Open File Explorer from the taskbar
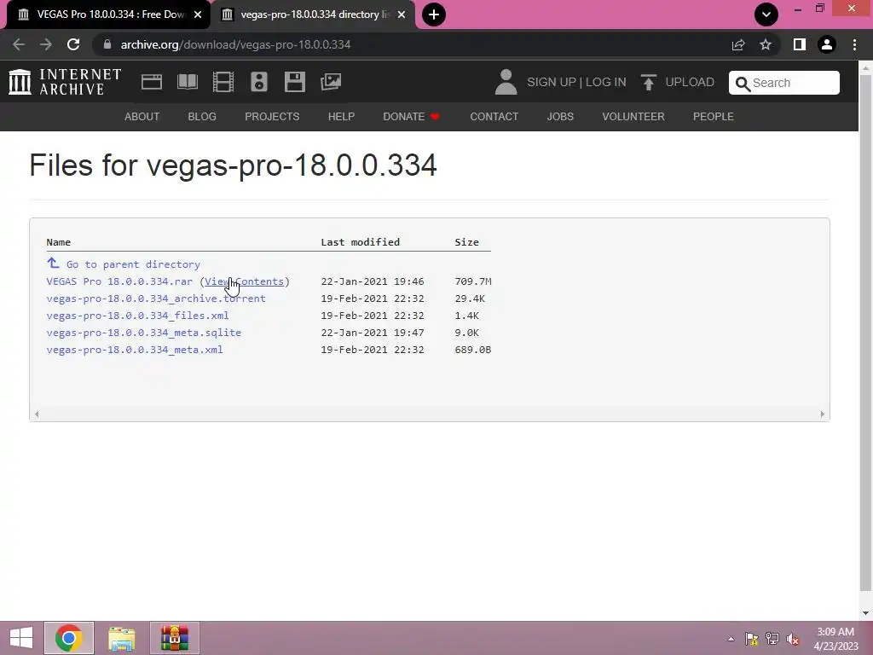The height and width of the screenshot is (655, 873). point(122,638)
